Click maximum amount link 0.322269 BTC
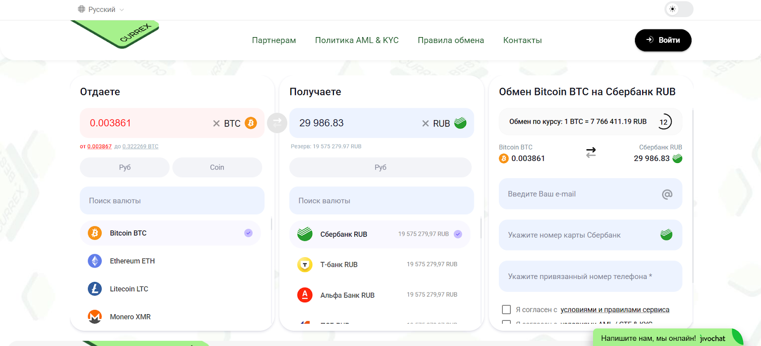This screenshot has height=346, width=761. click(140, 146)
